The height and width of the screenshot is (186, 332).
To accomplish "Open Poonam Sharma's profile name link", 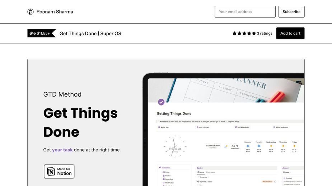I will 55,12.
